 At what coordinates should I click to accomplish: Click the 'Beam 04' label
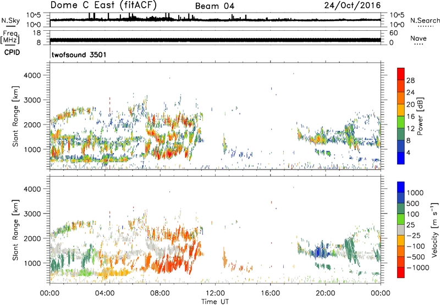[215, 6]
